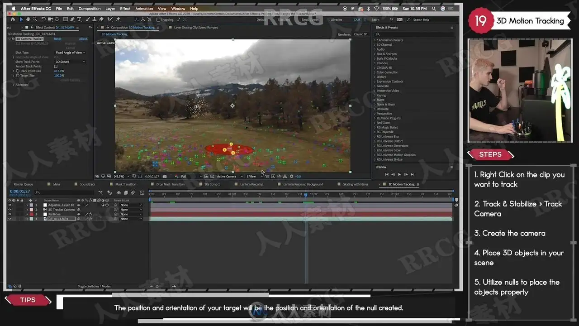Check the Render Track Points checkbox
The width and height of the screenshot is (579, 326).
click(x=56, y=67)
